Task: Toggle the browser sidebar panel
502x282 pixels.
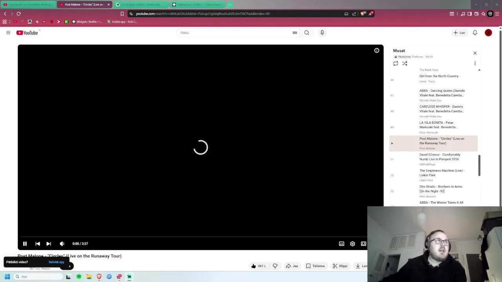Action: [x=469, y=14]
